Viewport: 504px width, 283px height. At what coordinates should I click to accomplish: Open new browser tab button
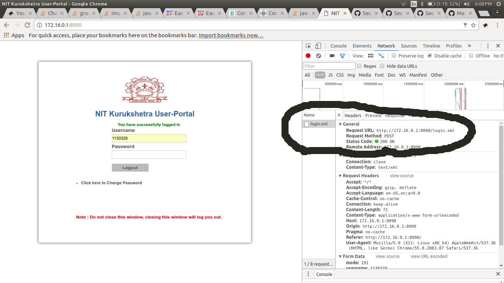point(484,13)
